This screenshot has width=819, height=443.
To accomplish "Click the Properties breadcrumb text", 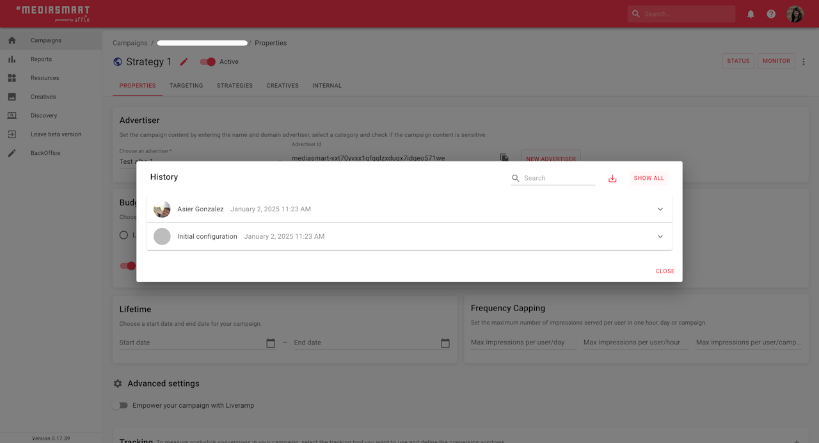I will (271, 43).
